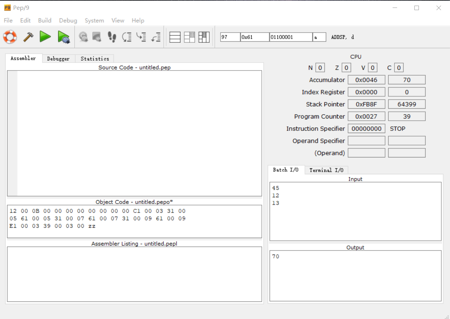Click the Z status bit box
The image size is (450, 319).
[346, 68]
